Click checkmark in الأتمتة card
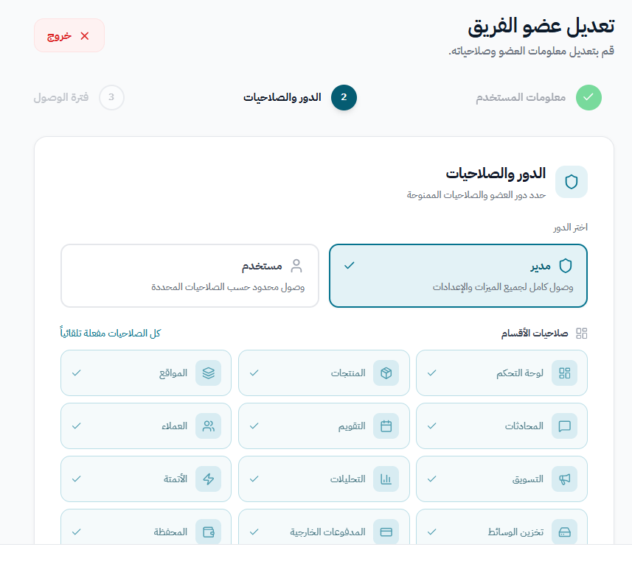This screenshot has height=575, width=632. [x=76, y=479]
